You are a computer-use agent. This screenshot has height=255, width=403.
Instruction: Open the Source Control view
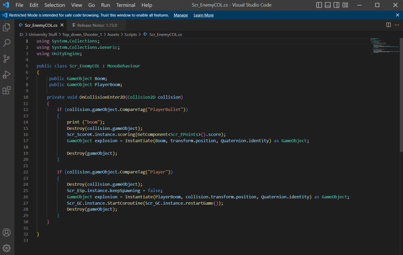(7, 59)
